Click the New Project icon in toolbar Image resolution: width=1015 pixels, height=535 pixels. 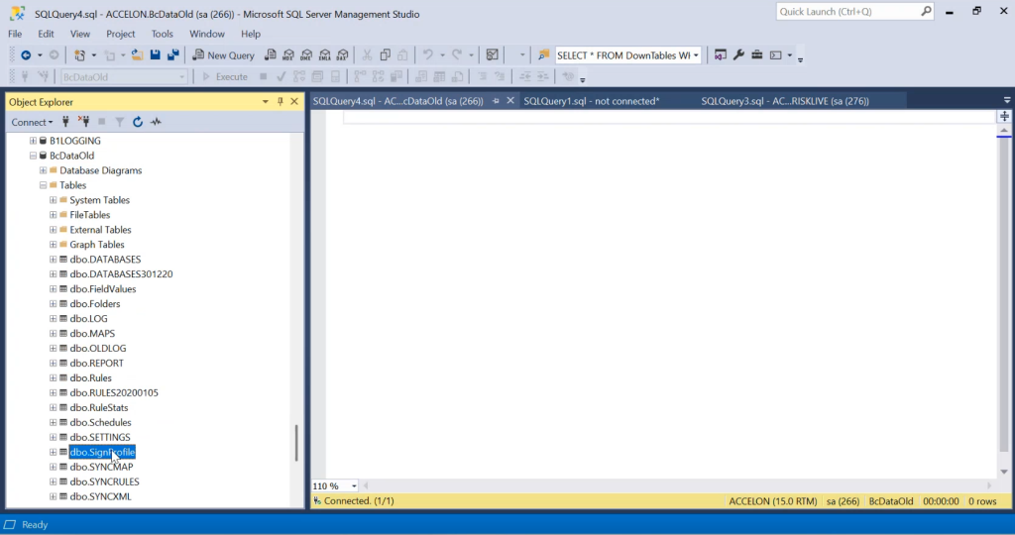coord(79,55)
